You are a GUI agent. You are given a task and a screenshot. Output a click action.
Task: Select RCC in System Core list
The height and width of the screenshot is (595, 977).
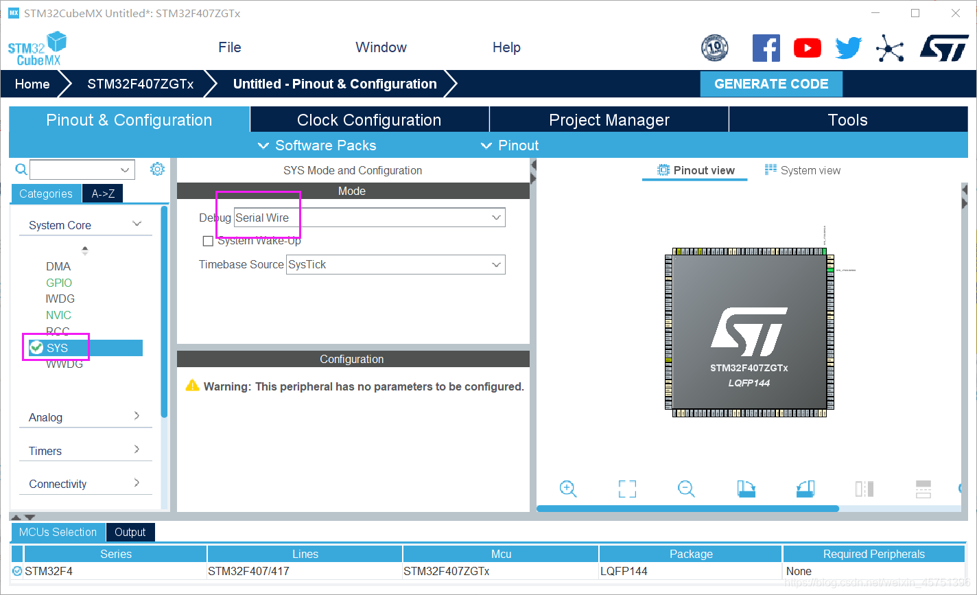click(x=58, y=331)
